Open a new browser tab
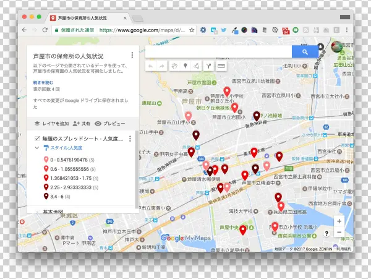 click(137, 19)
